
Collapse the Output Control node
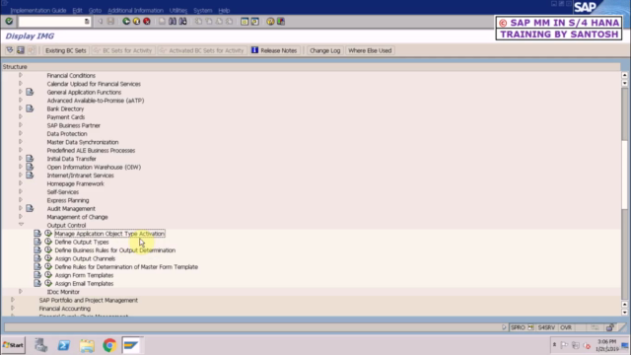[x=21, y=225]
